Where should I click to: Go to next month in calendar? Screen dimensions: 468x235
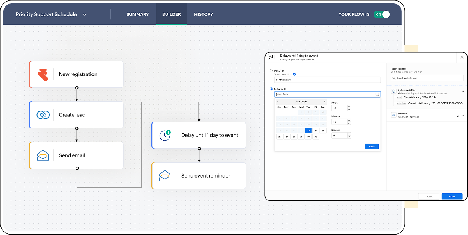point(325,102)
